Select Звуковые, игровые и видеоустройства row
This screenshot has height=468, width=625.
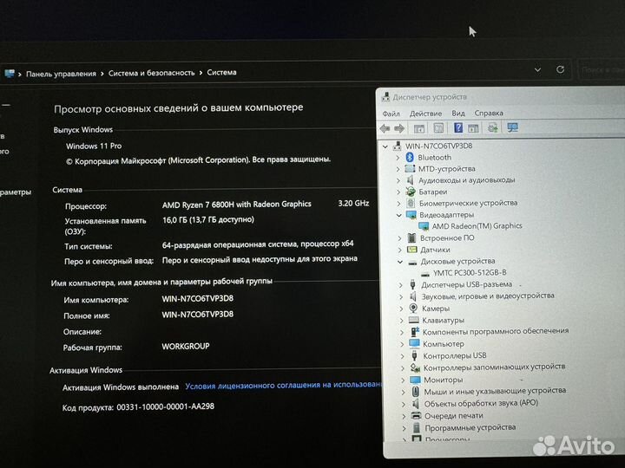(x=488, y=296)
